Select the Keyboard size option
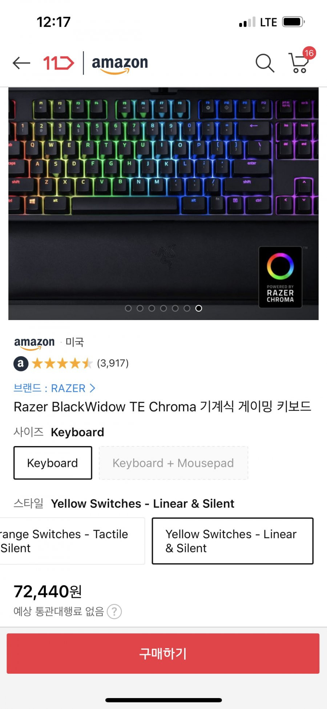The image size is (327, 709). point(53,463)
